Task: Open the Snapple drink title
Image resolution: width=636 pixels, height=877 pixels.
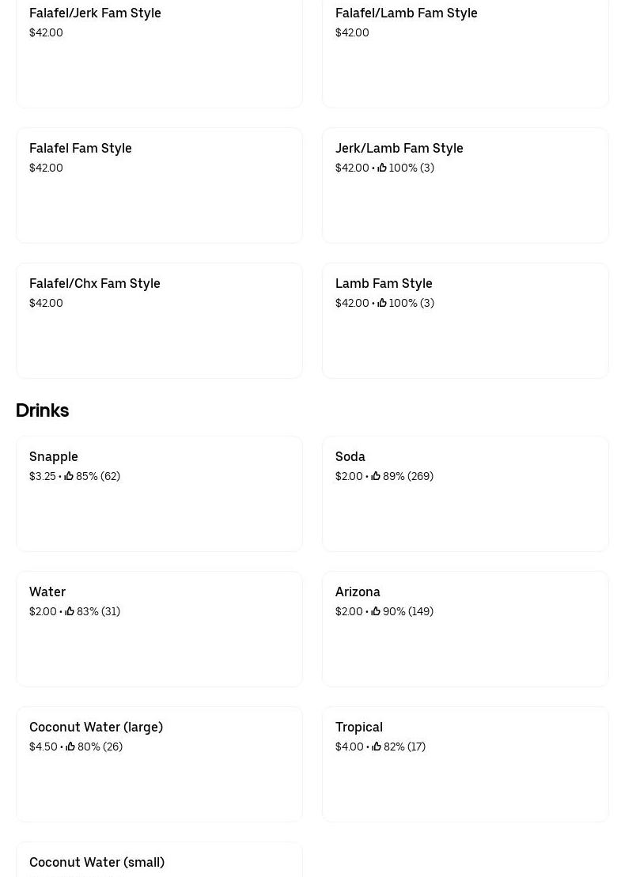Action: pos(54,456)
